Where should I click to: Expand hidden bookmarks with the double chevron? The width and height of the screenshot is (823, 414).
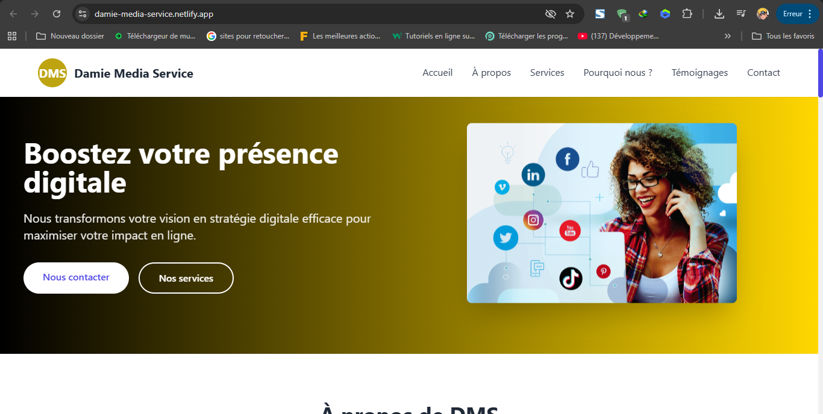[x=727, y=36]
